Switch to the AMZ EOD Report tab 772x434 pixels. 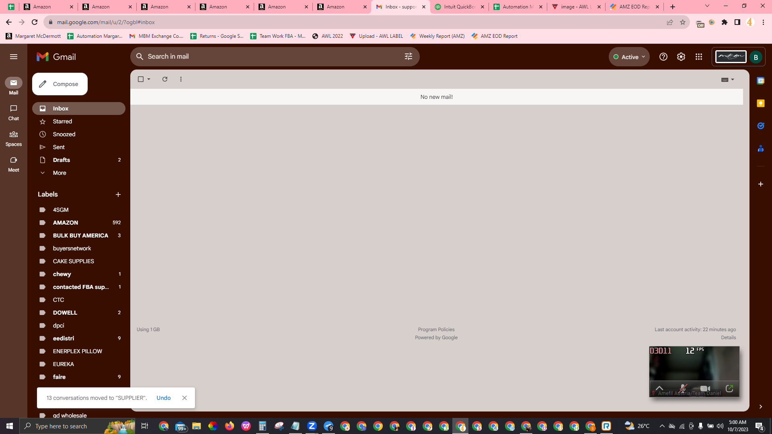pyautogui.click(x=634, y=7)
